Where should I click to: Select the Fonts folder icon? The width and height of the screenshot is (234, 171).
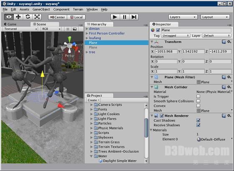click(x=96, y=109)
